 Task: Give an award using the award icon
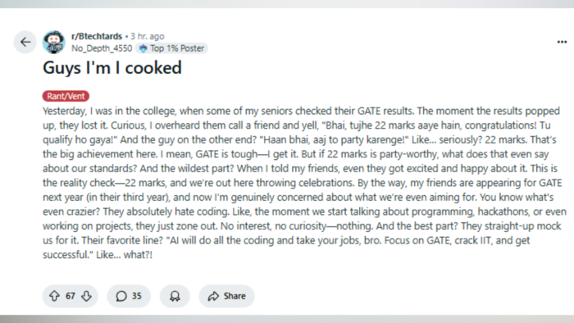click(175, 296)
